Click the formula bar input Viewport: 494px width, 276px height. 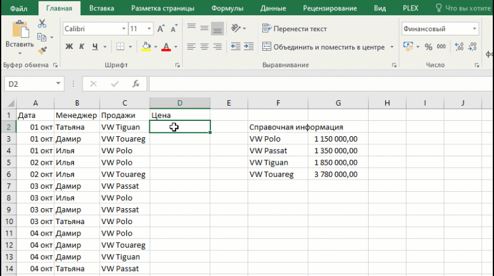(x=322, y=84)
